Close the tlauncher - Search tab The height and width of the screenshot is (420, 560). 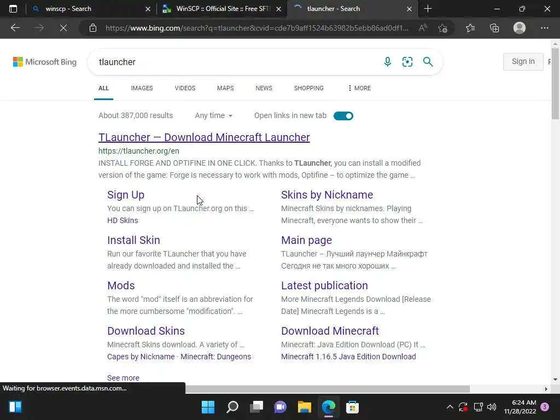(x=409, y=9)
